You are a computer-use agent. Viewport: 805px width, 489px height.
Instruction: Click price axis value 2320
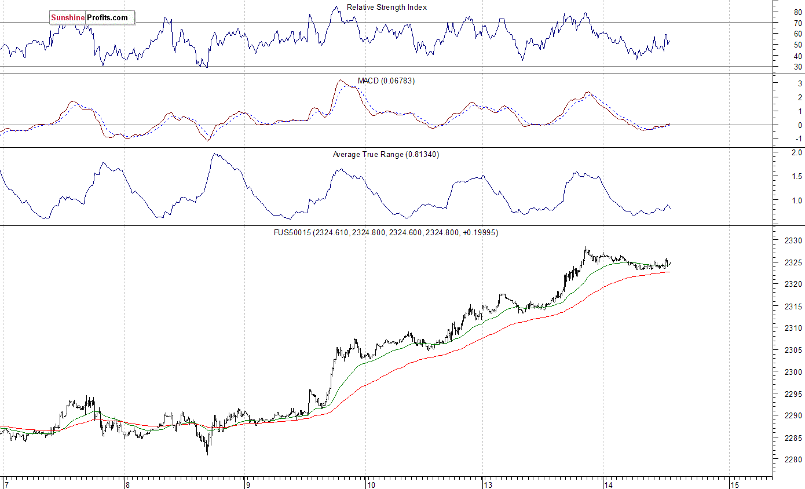tap(793, 284)
